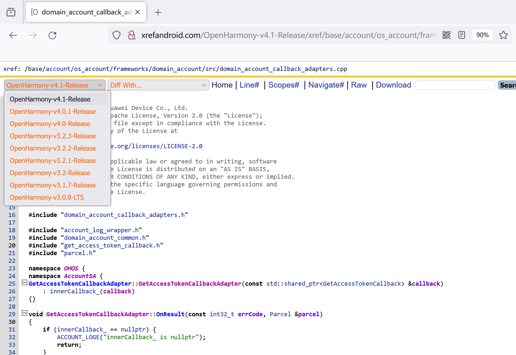Open the Diff With... dropdown

pos(158,85)
